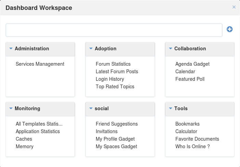This screenshot has width=240, height=167.
Task: Select the Login History gadget
Action: coord(110,79)
